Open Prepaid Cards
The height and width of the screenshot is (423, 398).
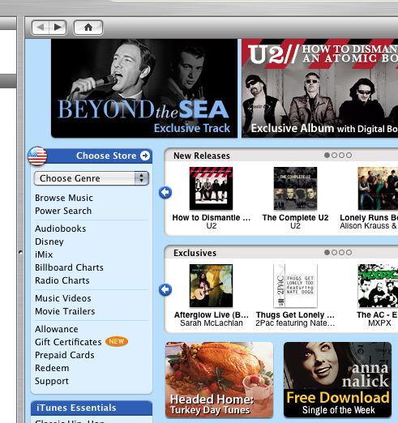tap(65, 355)
